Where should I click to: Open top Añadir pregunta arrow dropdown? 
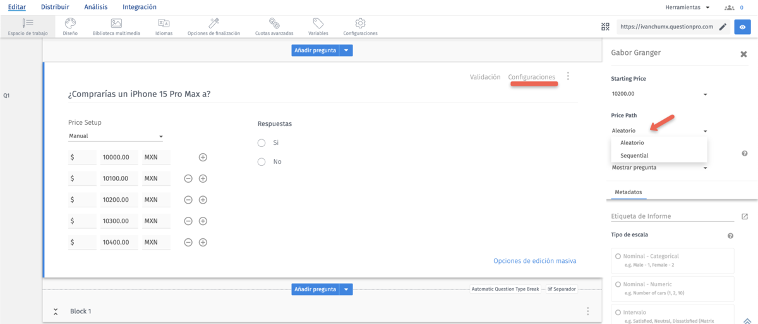346,50
